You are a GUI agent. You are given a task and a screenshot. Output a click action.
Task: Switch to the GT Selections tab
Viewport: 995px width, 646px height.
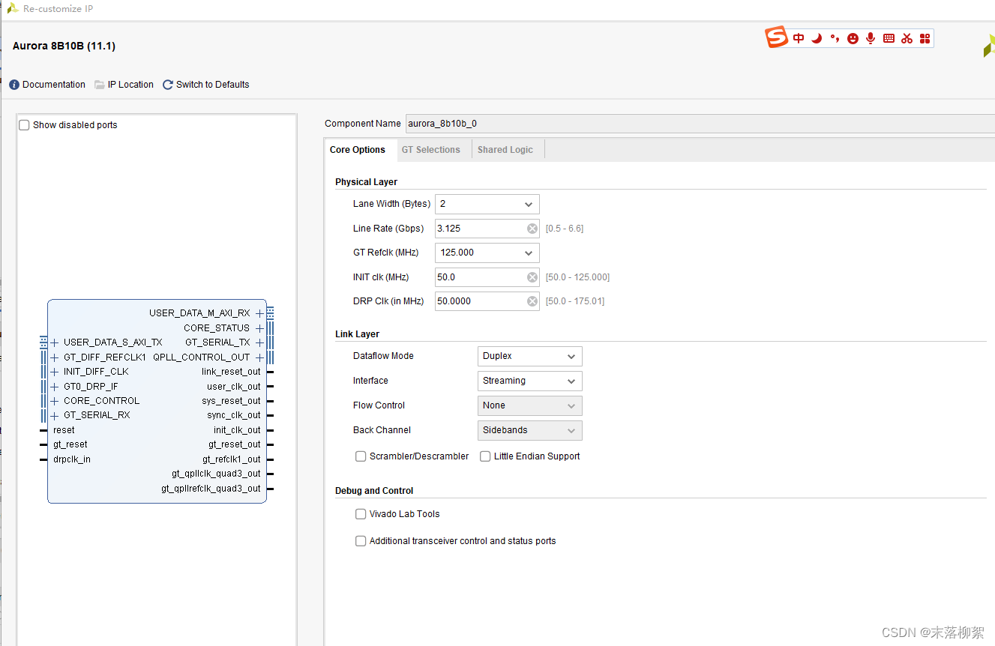[x=431, y=150]
